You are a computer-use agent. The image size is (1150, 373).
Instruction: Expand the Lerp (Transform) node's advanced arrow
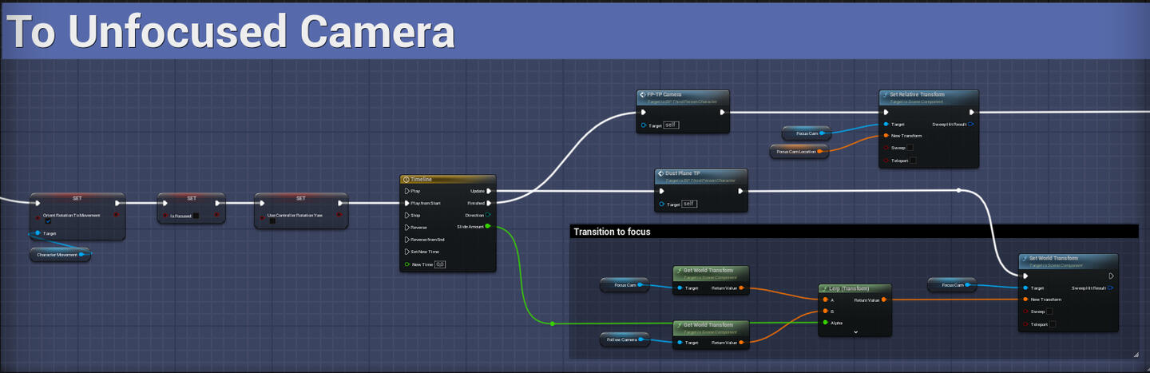tap(855, 331)
